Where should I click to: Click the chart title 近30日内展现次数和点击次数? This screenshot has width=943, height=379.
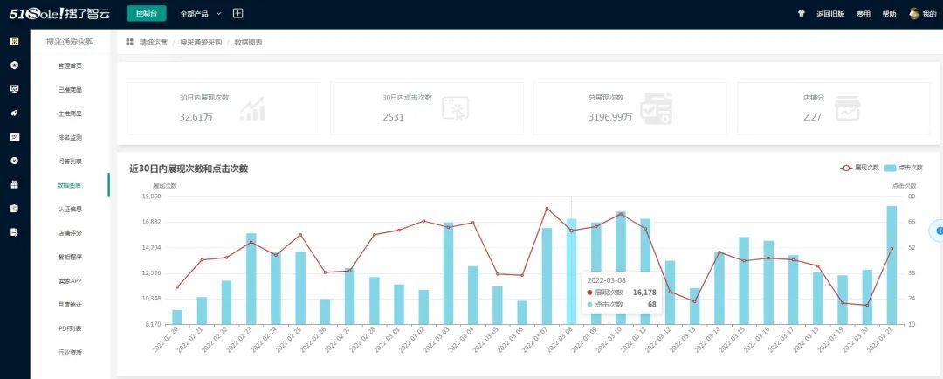[189, 169]
